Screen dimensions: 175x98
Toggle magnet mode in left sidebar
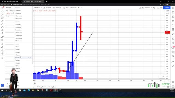click(x=2, y=44)
